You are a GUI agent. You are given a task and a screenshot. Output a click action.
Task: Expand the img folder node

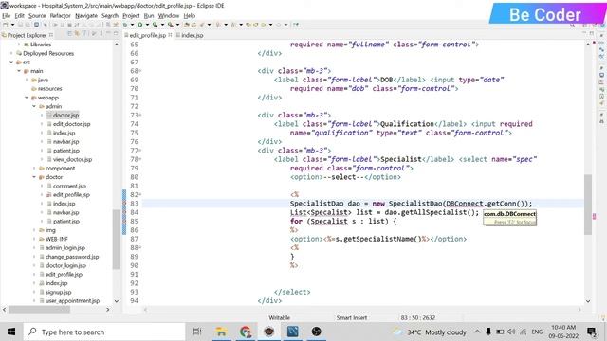pyautogui.click(x=34, y=230)
